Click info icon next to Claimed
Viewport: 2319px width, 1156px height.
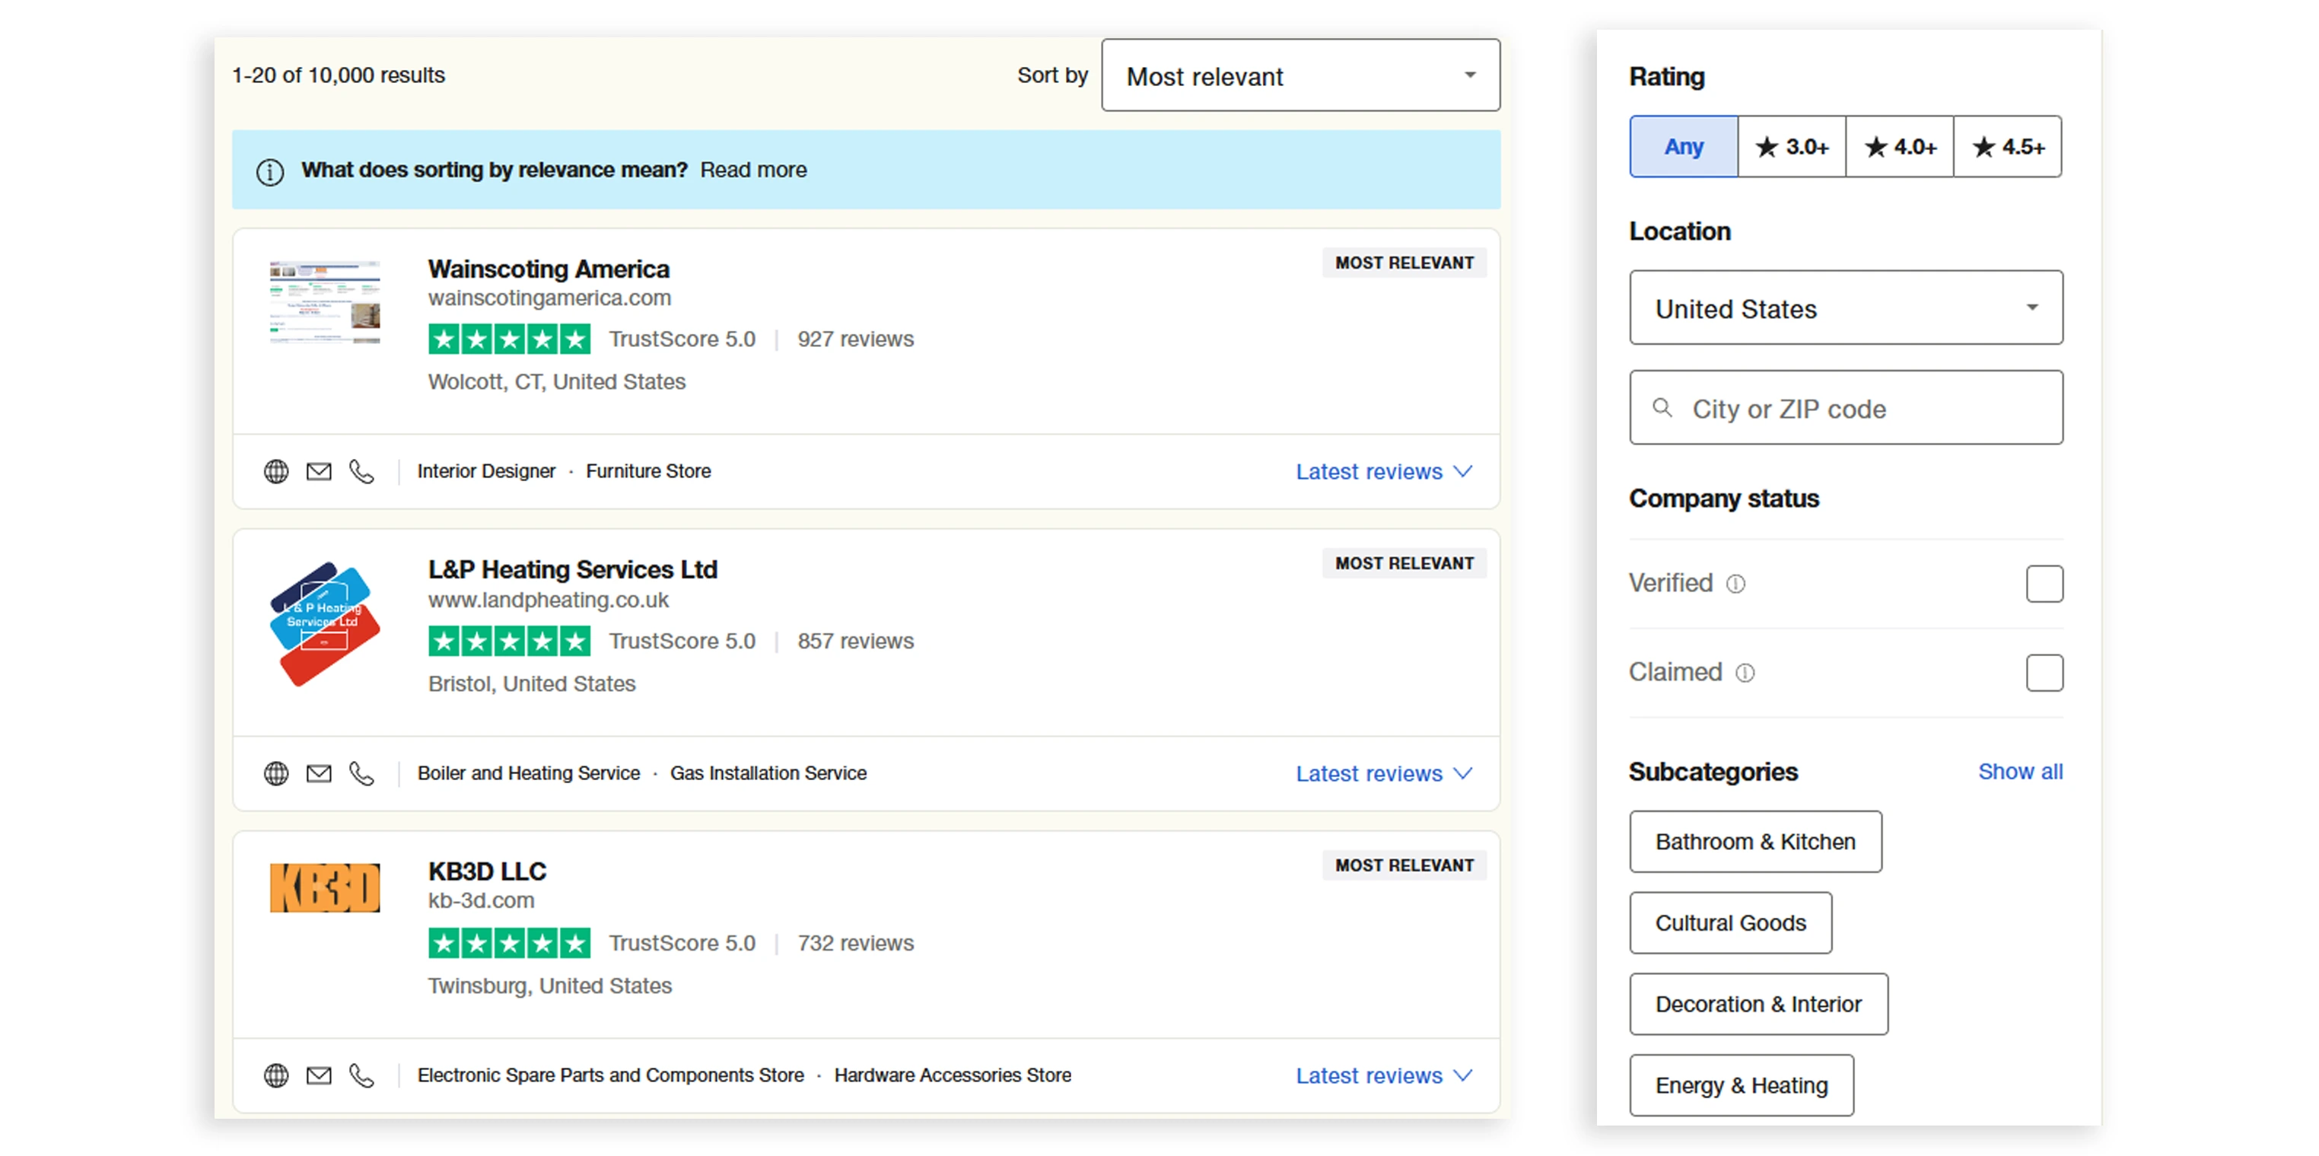tap(1745, 673)
